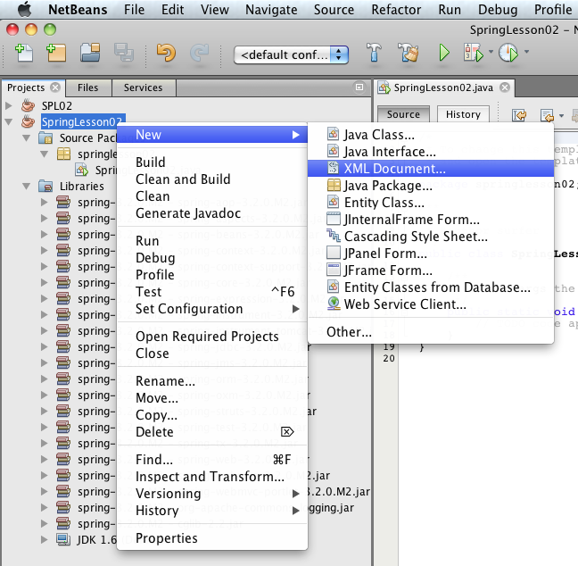The width and height of the screenshot is (578, 566).
Task: Choose Properties in context menu
Action: coord(212,538)
